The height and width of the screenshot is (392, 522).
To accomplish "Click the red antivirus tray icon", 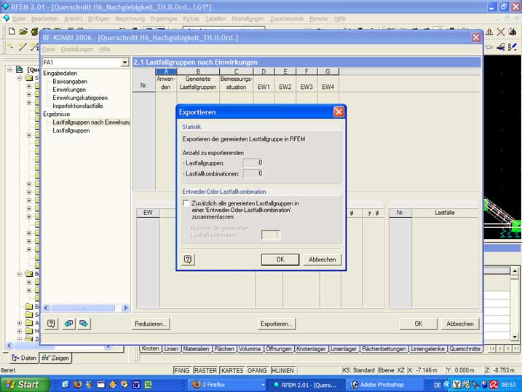I will coord(494,385).
